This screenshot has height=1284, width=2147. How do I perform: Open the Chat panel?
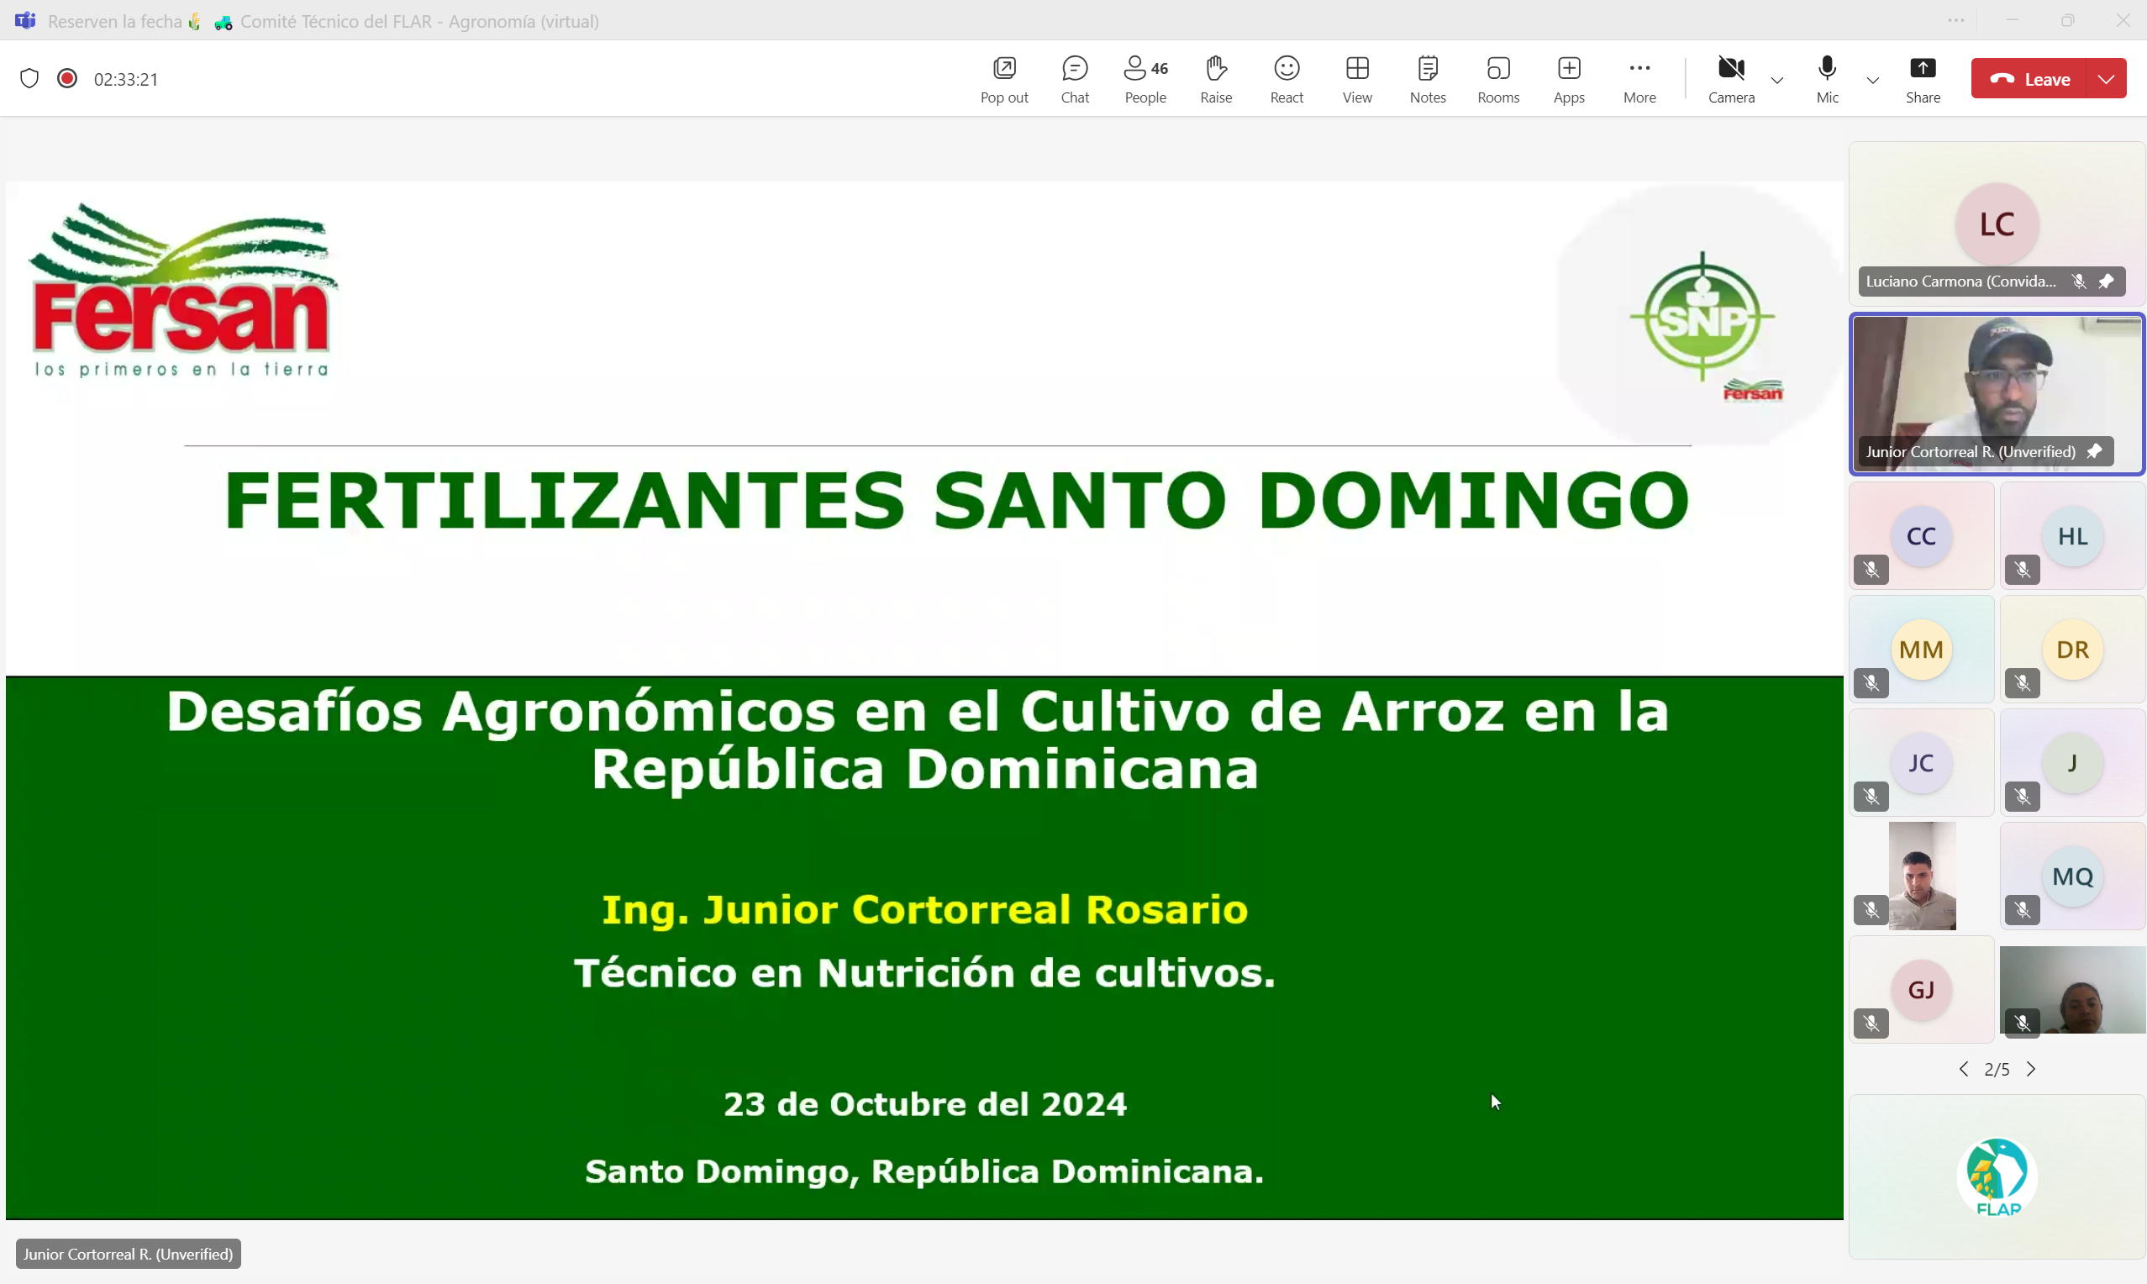(1075, 79)
